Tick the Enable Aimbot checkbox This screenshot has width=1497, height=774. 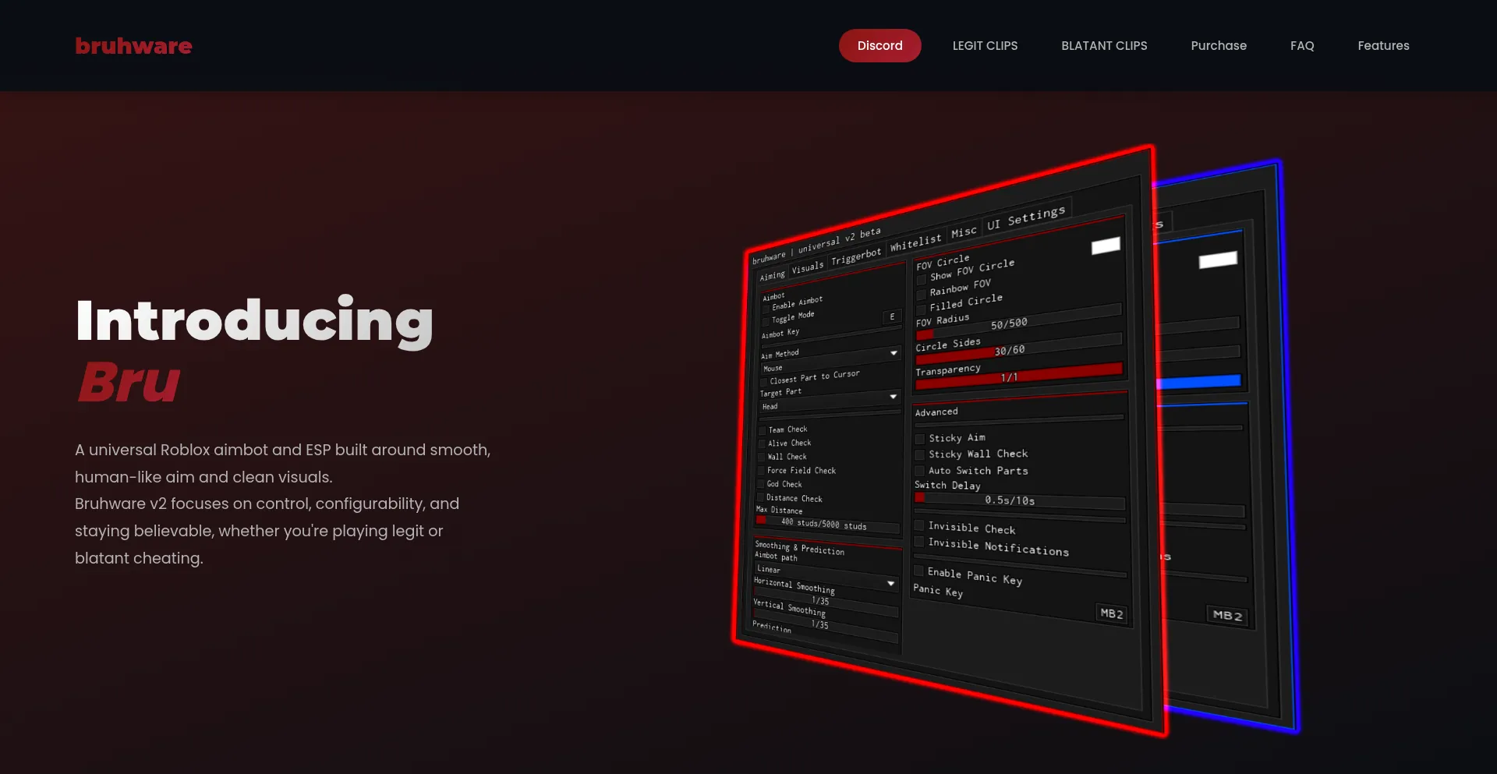766,309
